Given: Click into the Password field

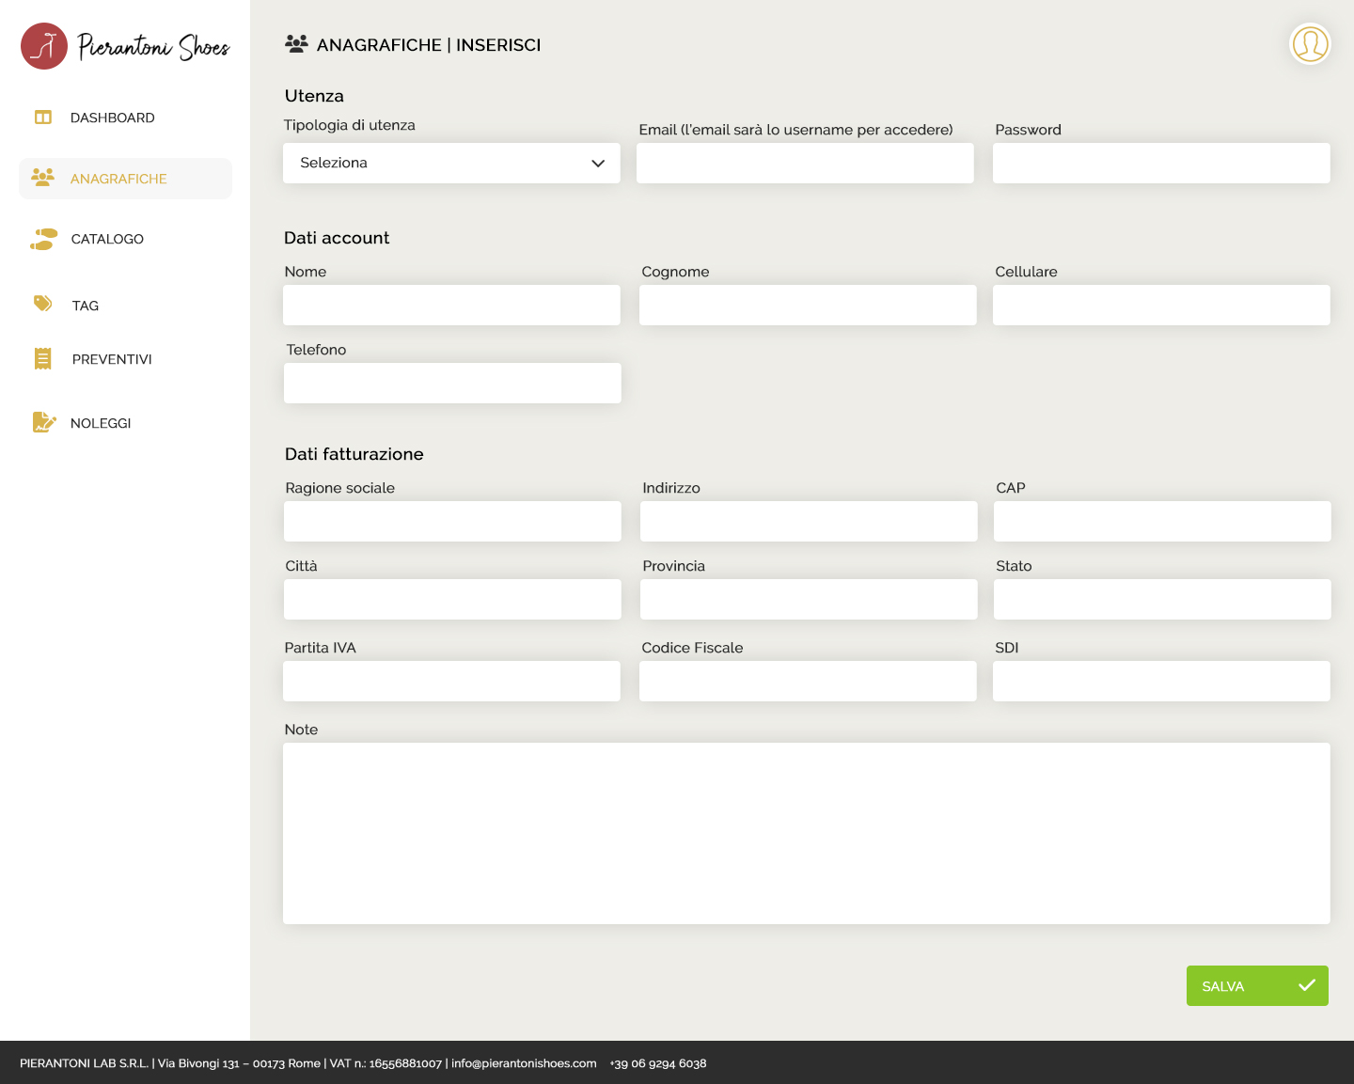Looking at the screenshot, I should click(1161, 163).
